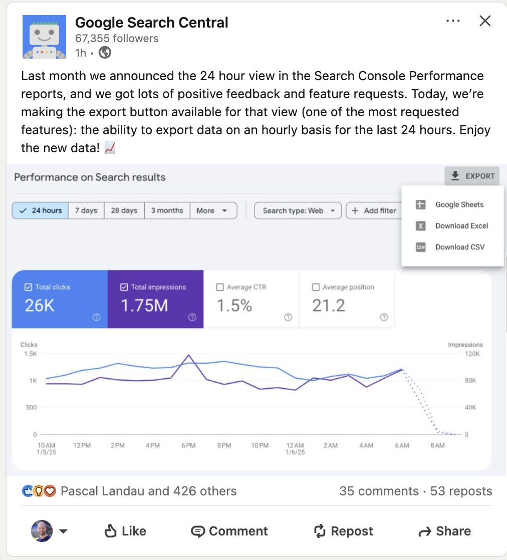The width and height of the screenshot is (507, 560).
Task: Open the 35 comments link
Action: [379, 491]
